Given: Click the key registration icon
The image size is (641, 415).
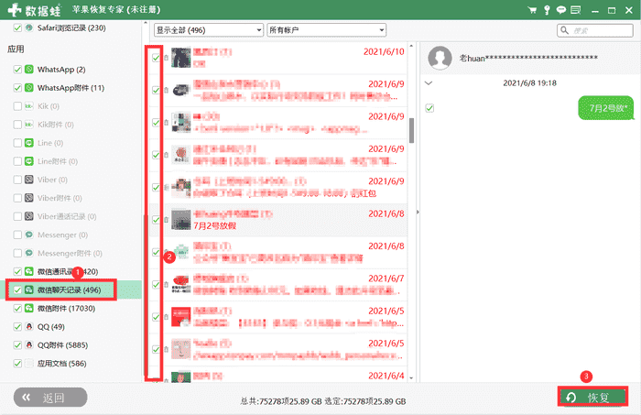Looking at the screenshot, I should click(x=547, y=10).
